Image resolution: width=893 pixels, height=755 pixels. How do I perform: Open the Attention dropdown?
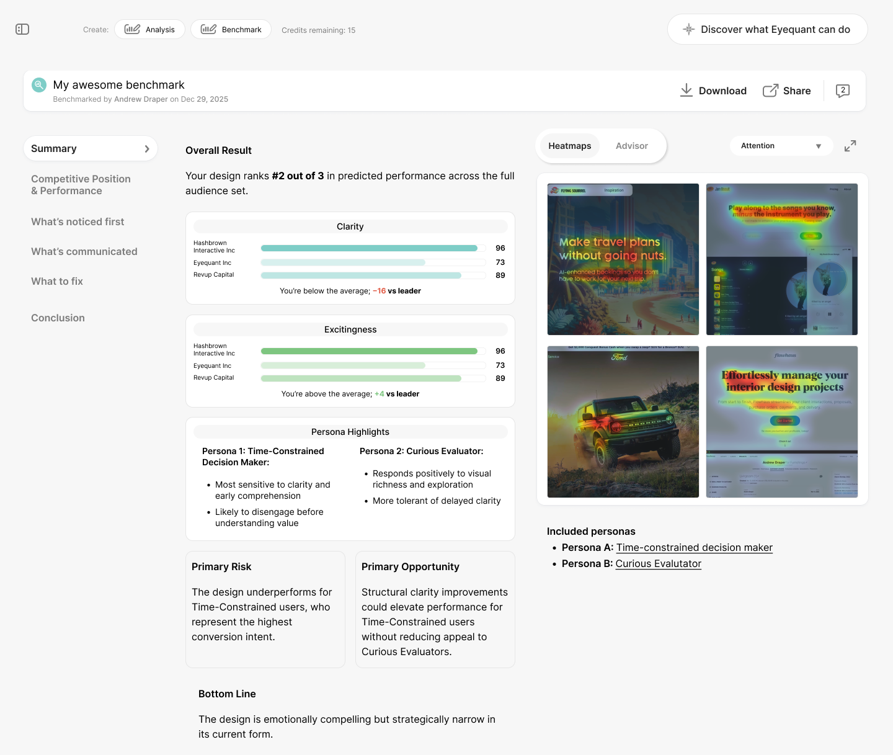[x=781, y=146]
